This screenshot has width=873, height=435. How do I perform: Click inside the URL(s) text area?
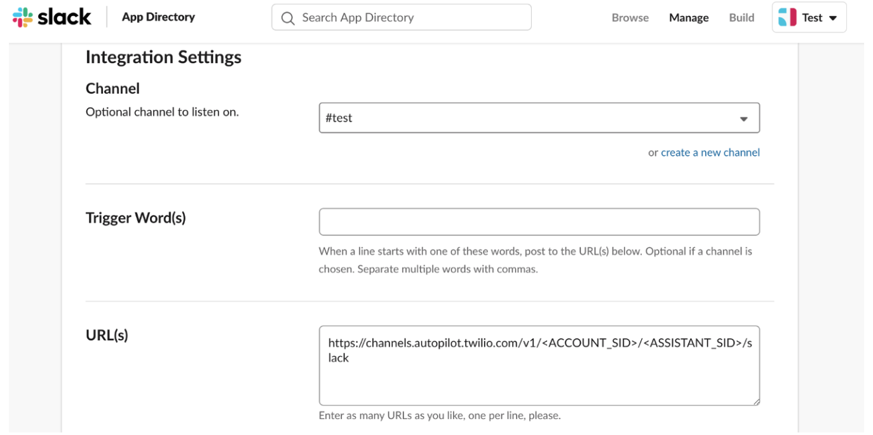click(539, 366)
